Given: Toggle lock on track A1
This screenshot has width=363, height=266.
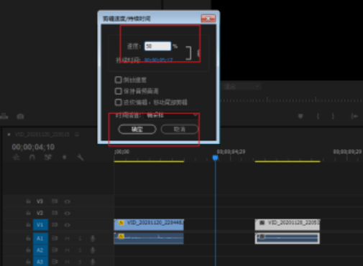Looking at the screenshot, I should (x=28, y=238).
